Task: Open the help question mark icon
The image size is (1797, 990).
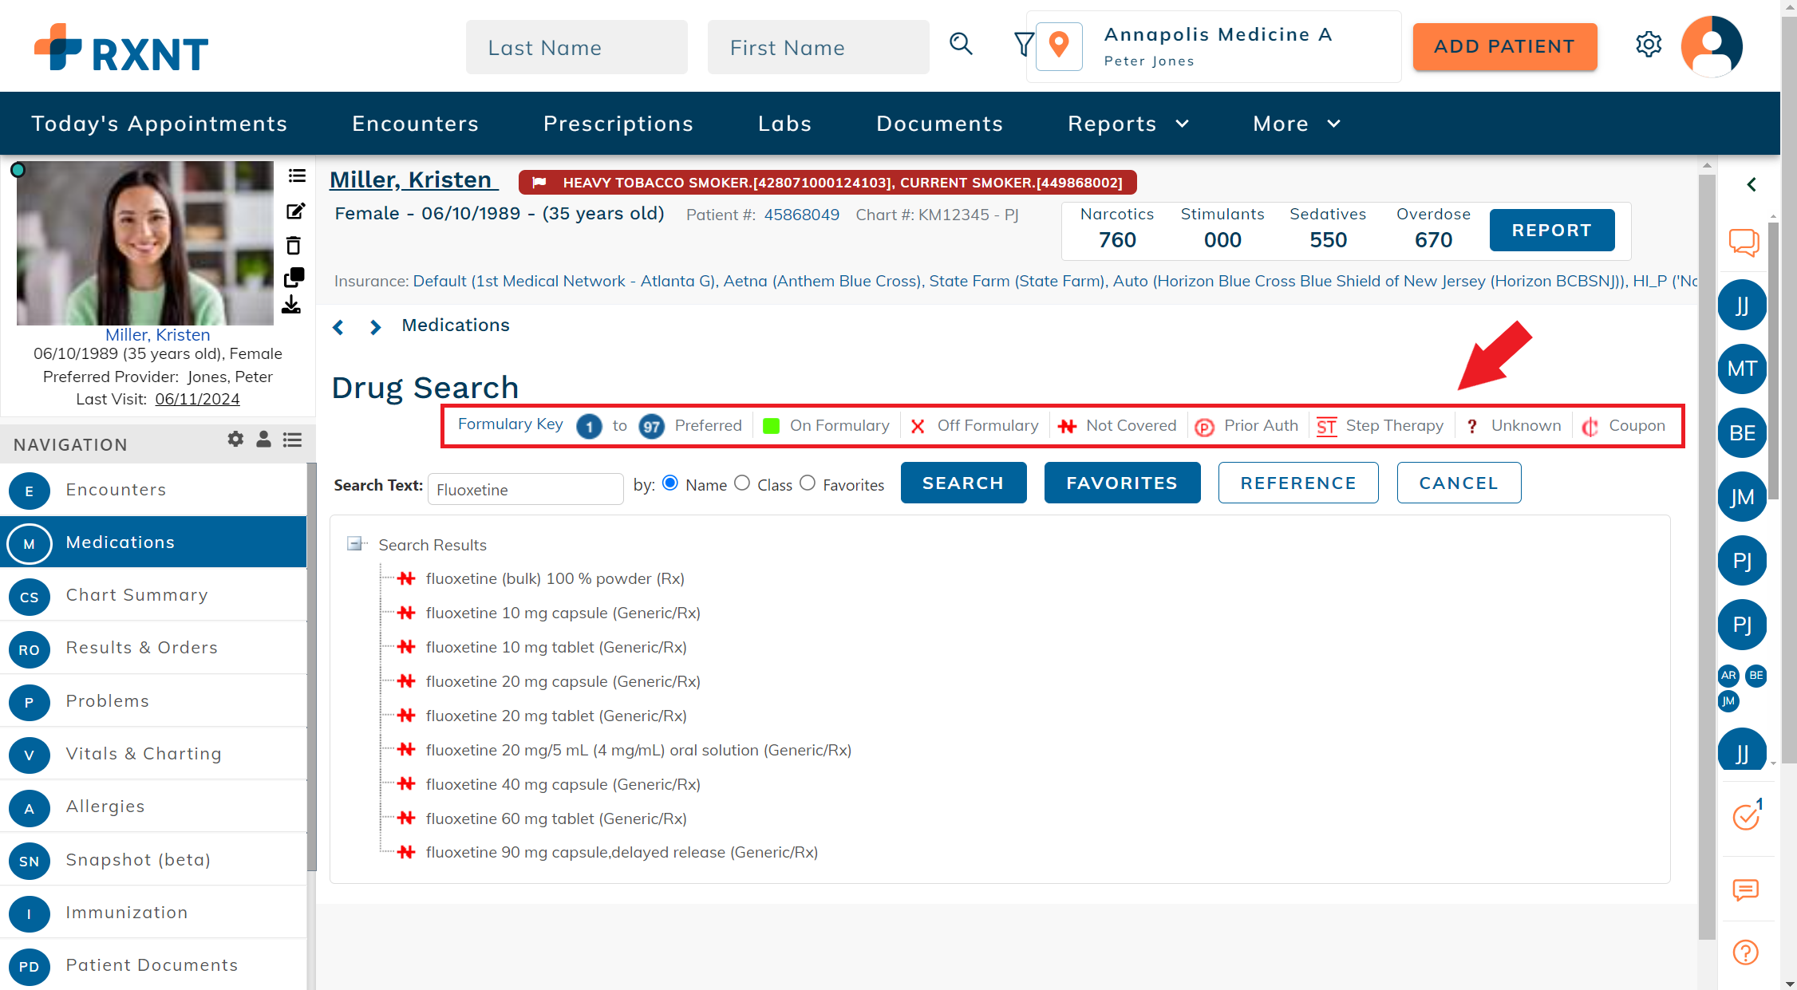Action: pyautogui.click(x=1745, y=952)
